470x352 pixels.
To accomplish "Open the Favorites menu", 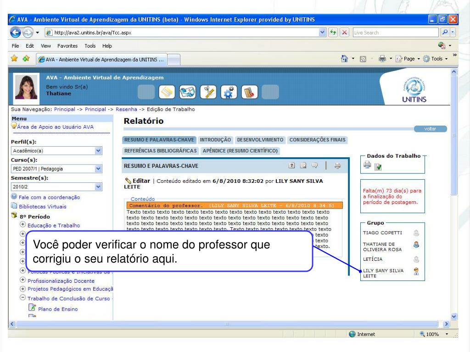I will pos(67,46).
